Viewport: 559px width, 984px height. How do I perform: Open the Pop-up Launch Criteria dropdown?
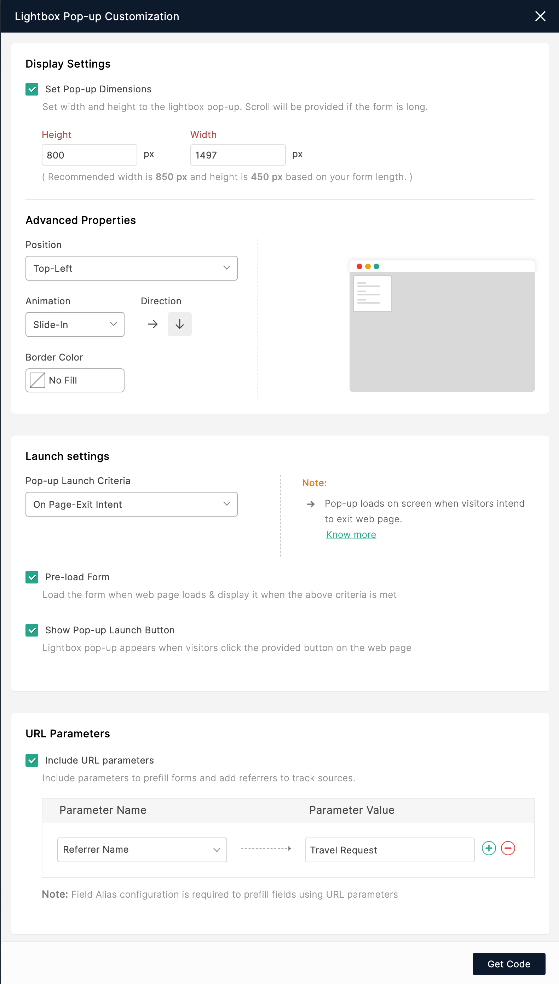point(131,504)
